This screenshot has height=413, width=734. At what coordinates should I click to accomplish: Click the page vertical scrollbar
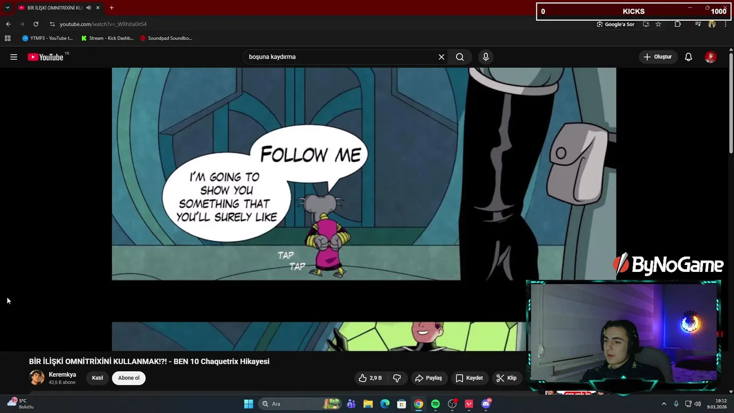[x=731, y=103]
